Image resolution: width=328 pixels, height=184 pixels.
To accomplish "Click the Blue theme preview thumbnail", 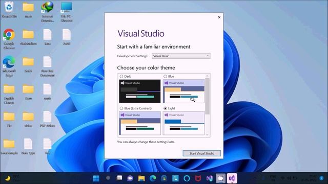I will (183, 91).
